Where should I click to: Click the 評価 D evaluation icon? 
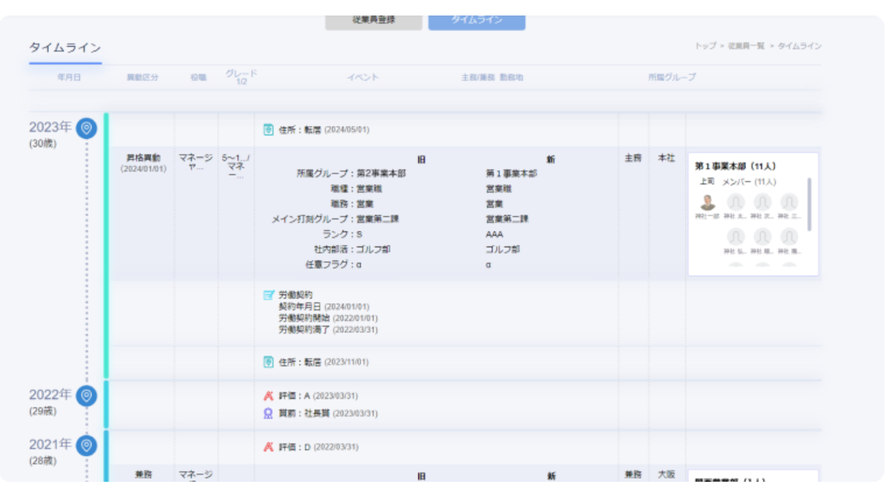point(268,447)
